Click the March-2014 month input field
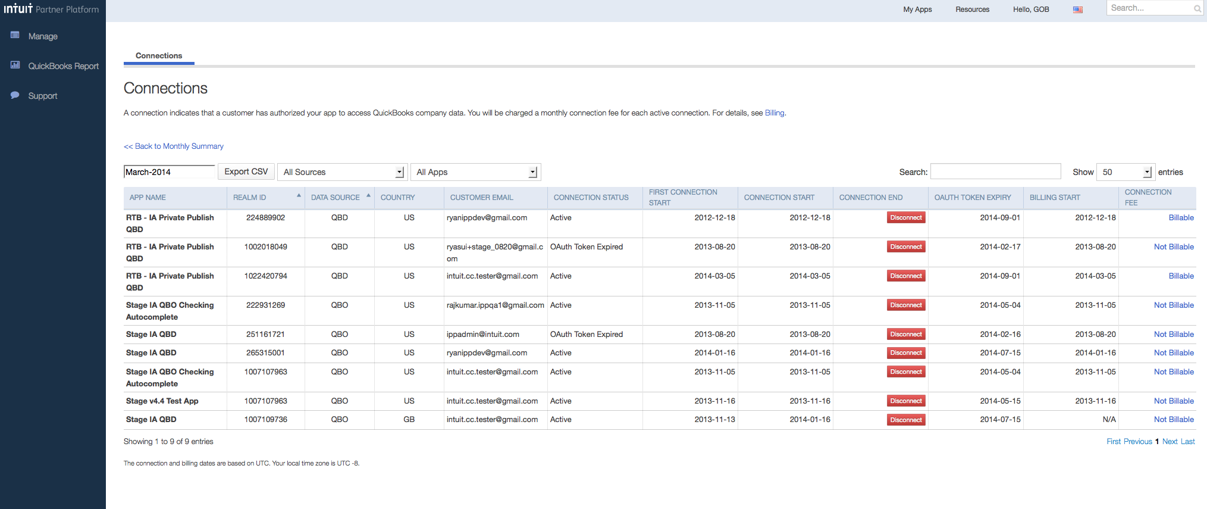 170,172
